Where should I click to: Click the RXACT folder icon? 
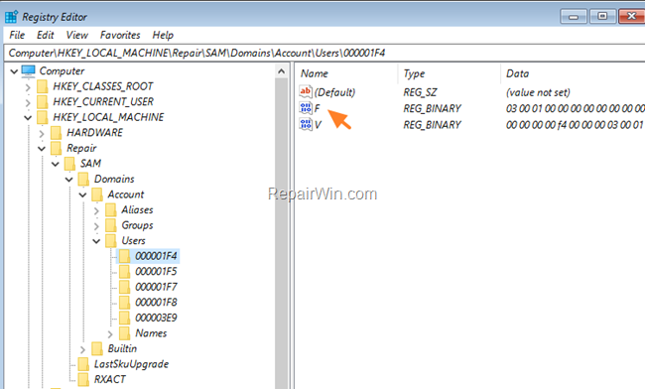(83, 379)
